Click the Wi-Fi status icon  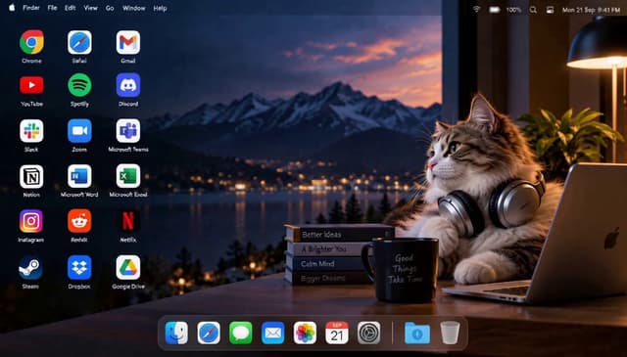476,9
